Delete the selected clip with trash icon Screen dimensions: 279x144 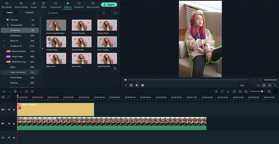15,91
